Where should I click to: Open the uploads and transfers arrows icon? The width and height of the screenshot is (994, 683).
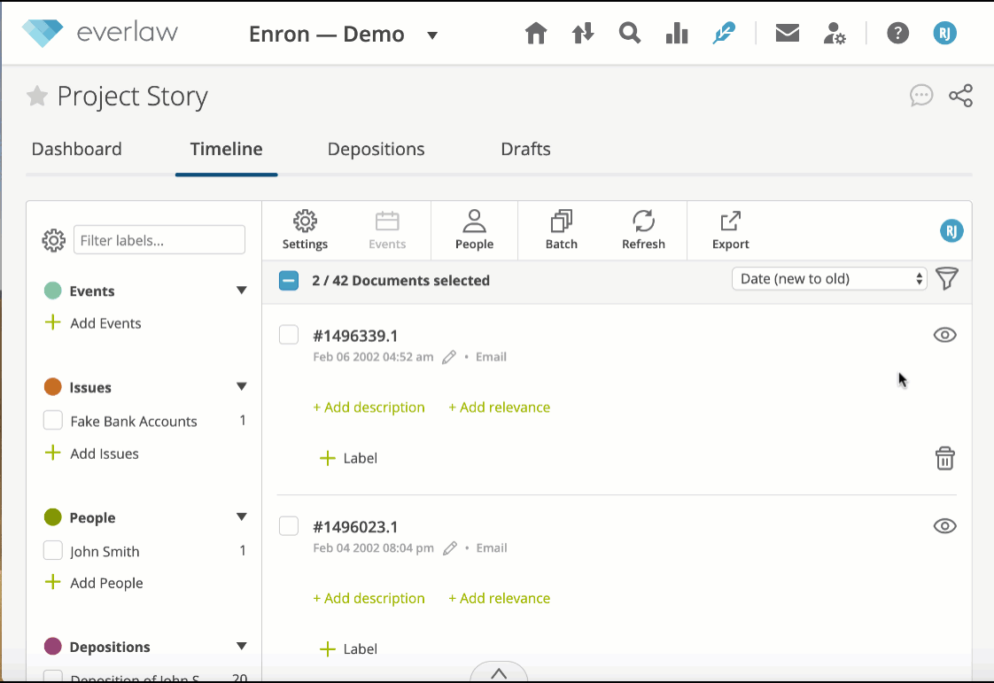coord(583,33)
